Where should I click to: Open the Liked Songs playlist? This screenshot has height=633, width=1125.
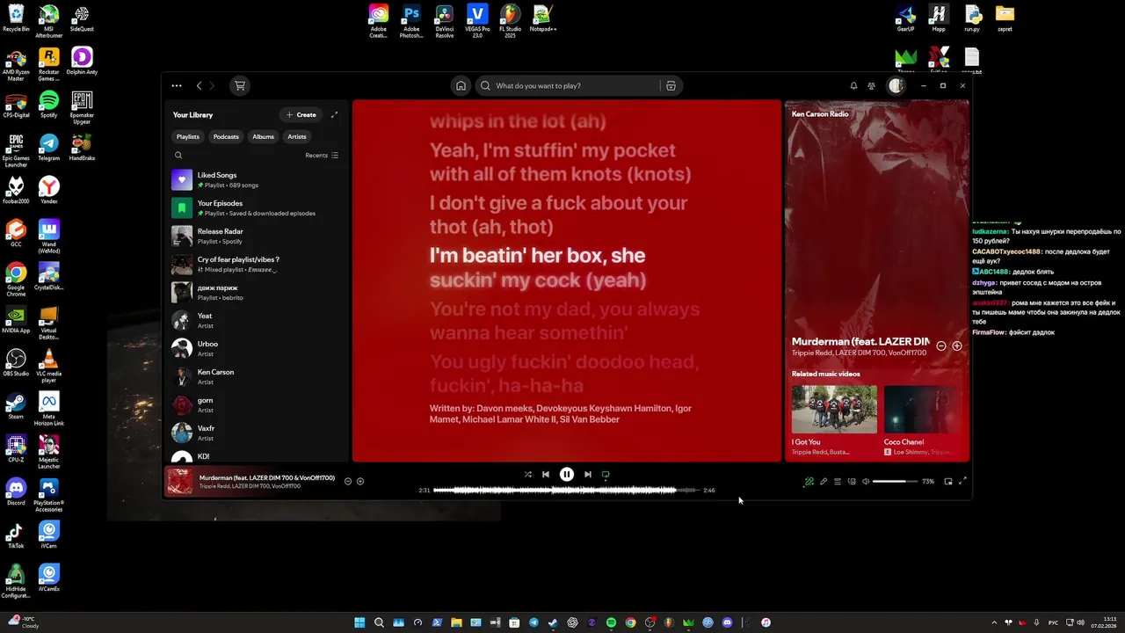[257, 180]
